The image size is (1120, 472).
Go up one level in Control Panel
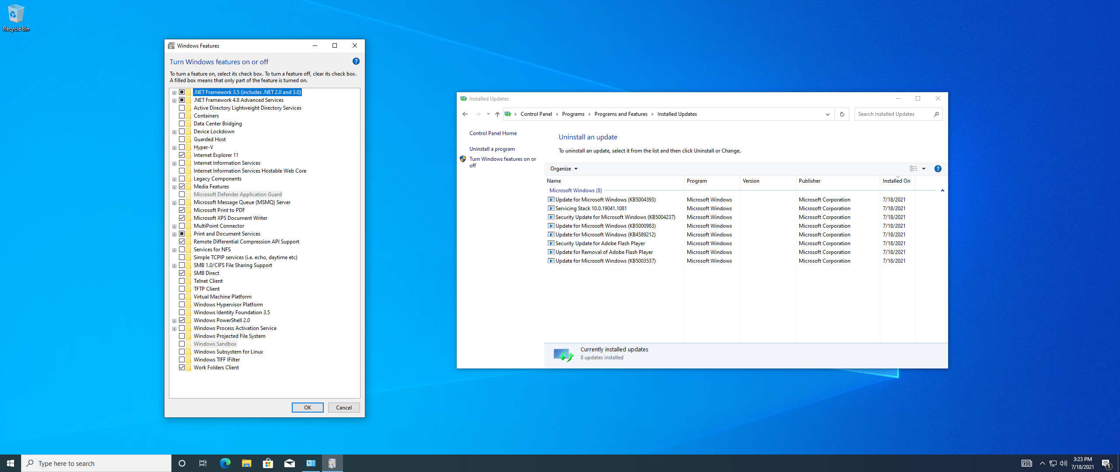[497, 114]
